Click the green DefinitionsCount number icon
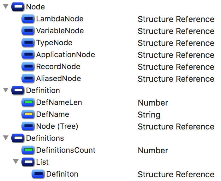 click(28, 150)
